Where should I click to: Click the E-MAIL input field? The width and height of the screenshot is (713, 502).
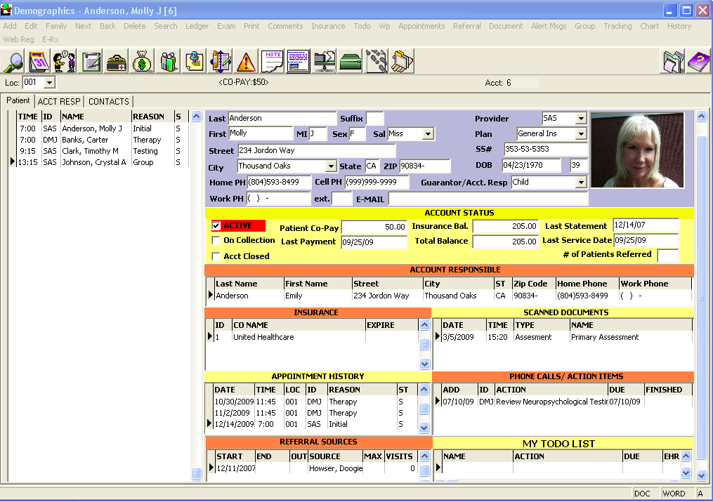(488, 199)
